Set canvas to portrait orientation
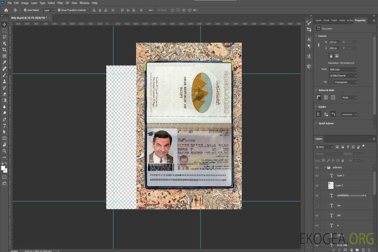Image resolution: width=378 pixels, height=252 pixels. pyautogui.click(x=331, y=56)
